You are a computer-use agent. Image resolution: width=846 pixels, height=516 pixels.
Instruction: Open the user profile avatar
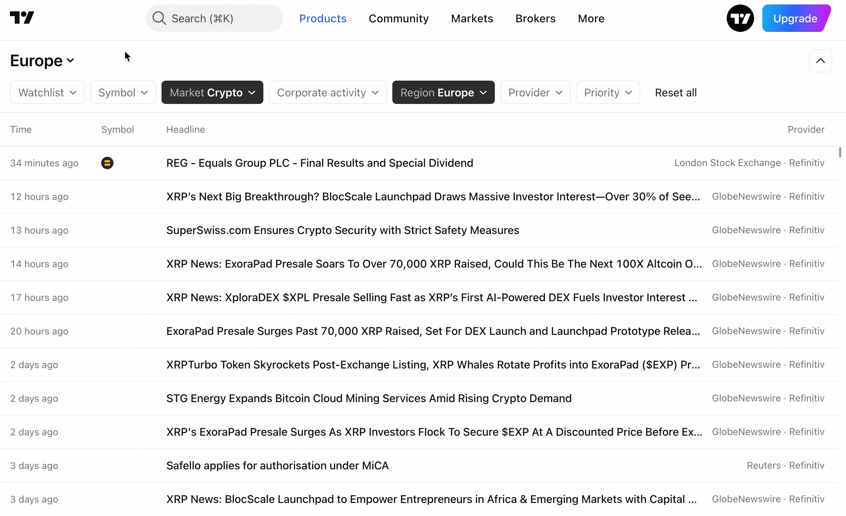[740, 18]
